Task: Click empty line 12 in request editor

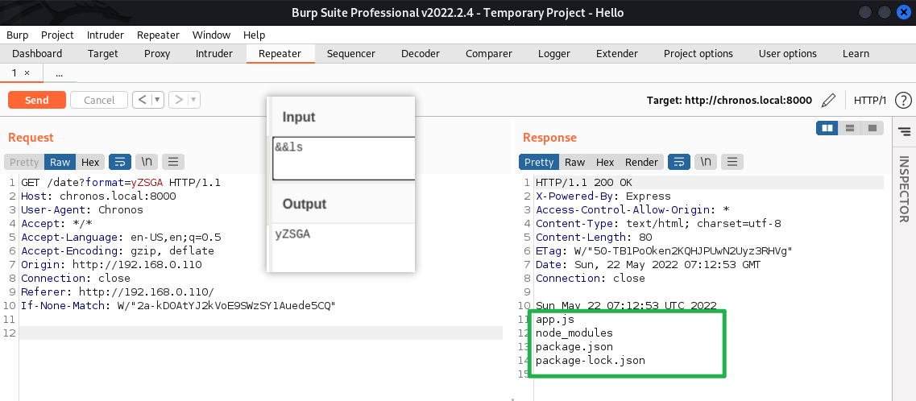Action: pos(261,333)
